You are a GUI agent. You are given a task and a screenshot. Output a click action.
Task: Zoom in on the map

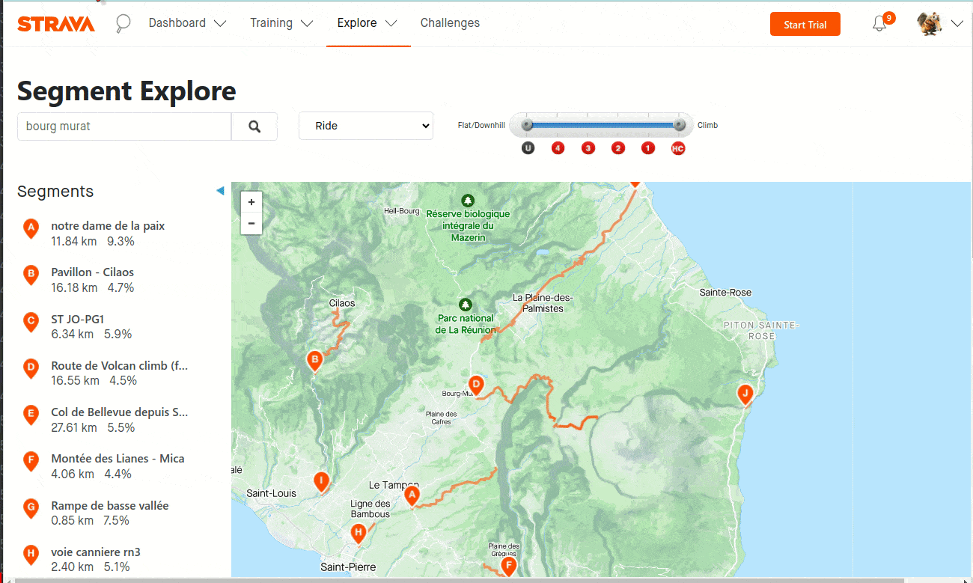click(x=251, y=202)
